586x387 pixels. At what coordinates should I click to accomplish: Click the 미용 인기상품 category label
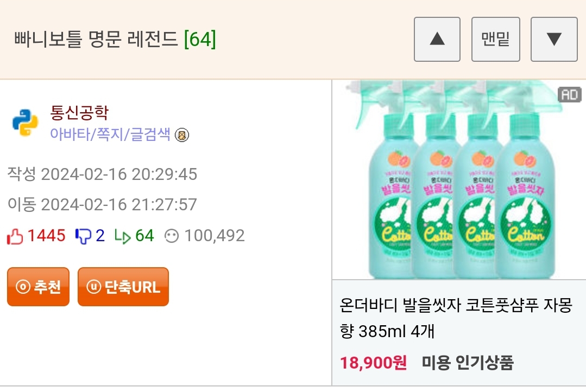tap(467, 362)
